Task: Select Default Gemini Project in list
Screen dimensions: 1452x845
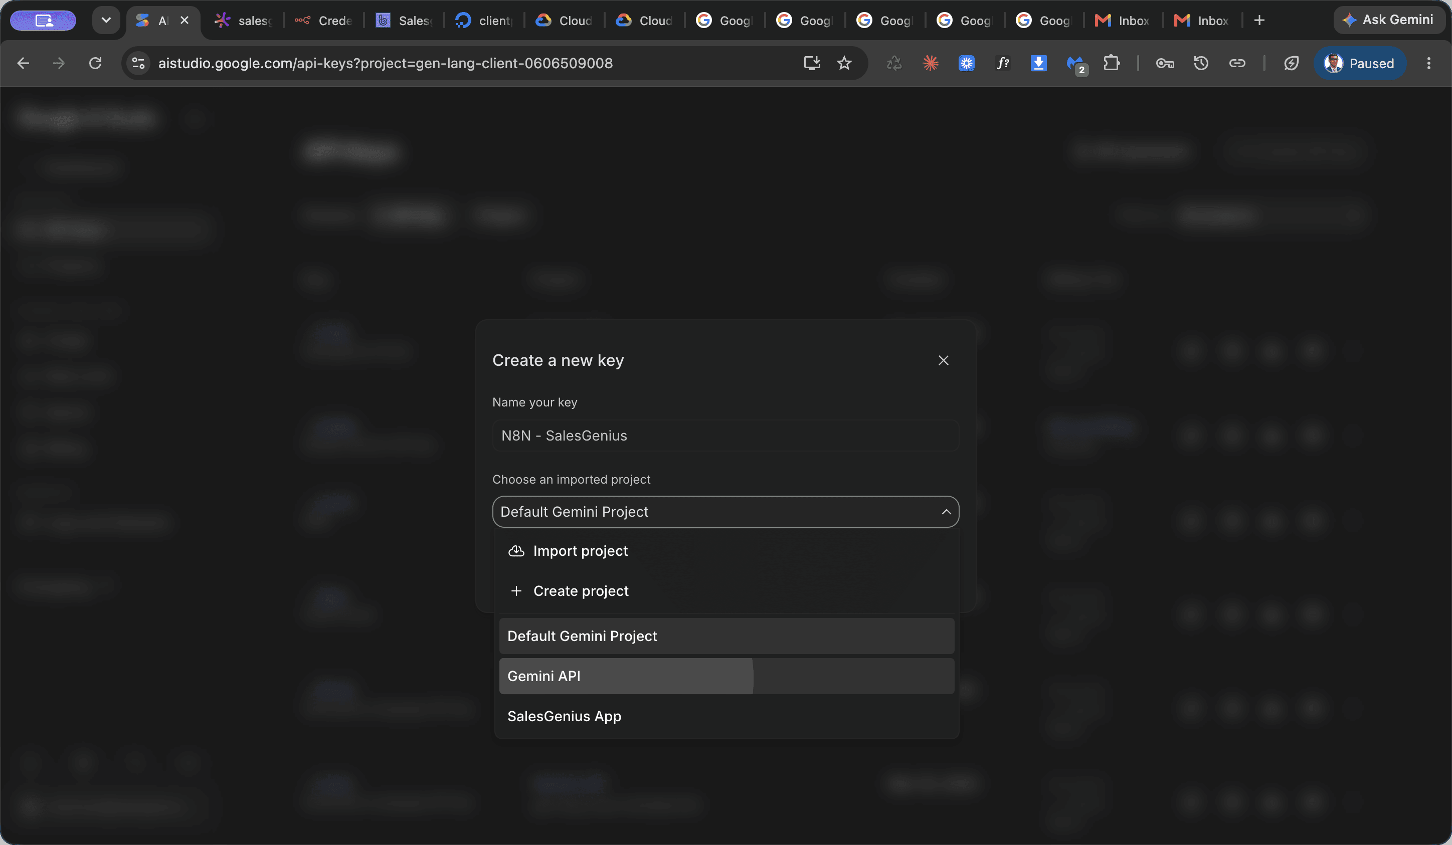Action: tap(726, 636)
